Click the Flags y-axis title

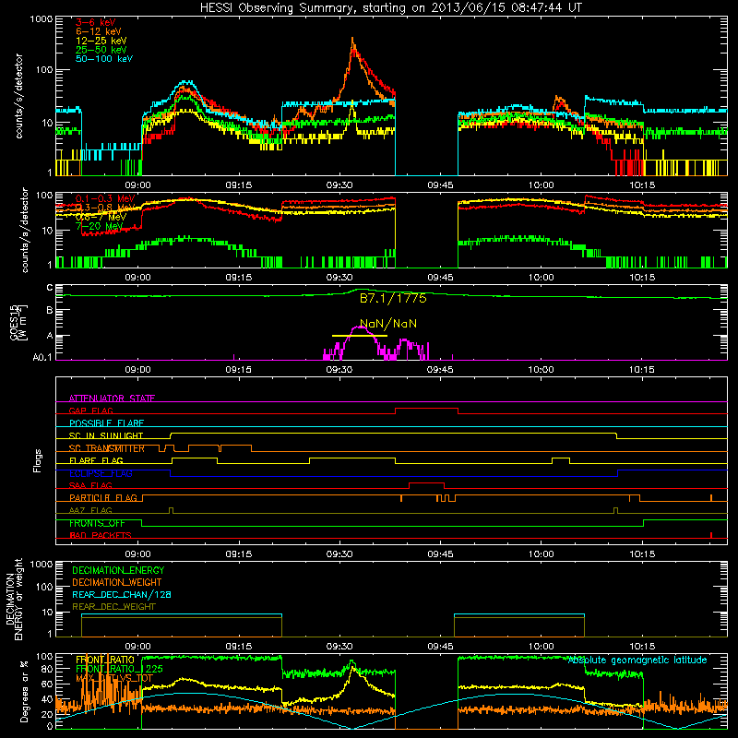(x=38, y=460)
